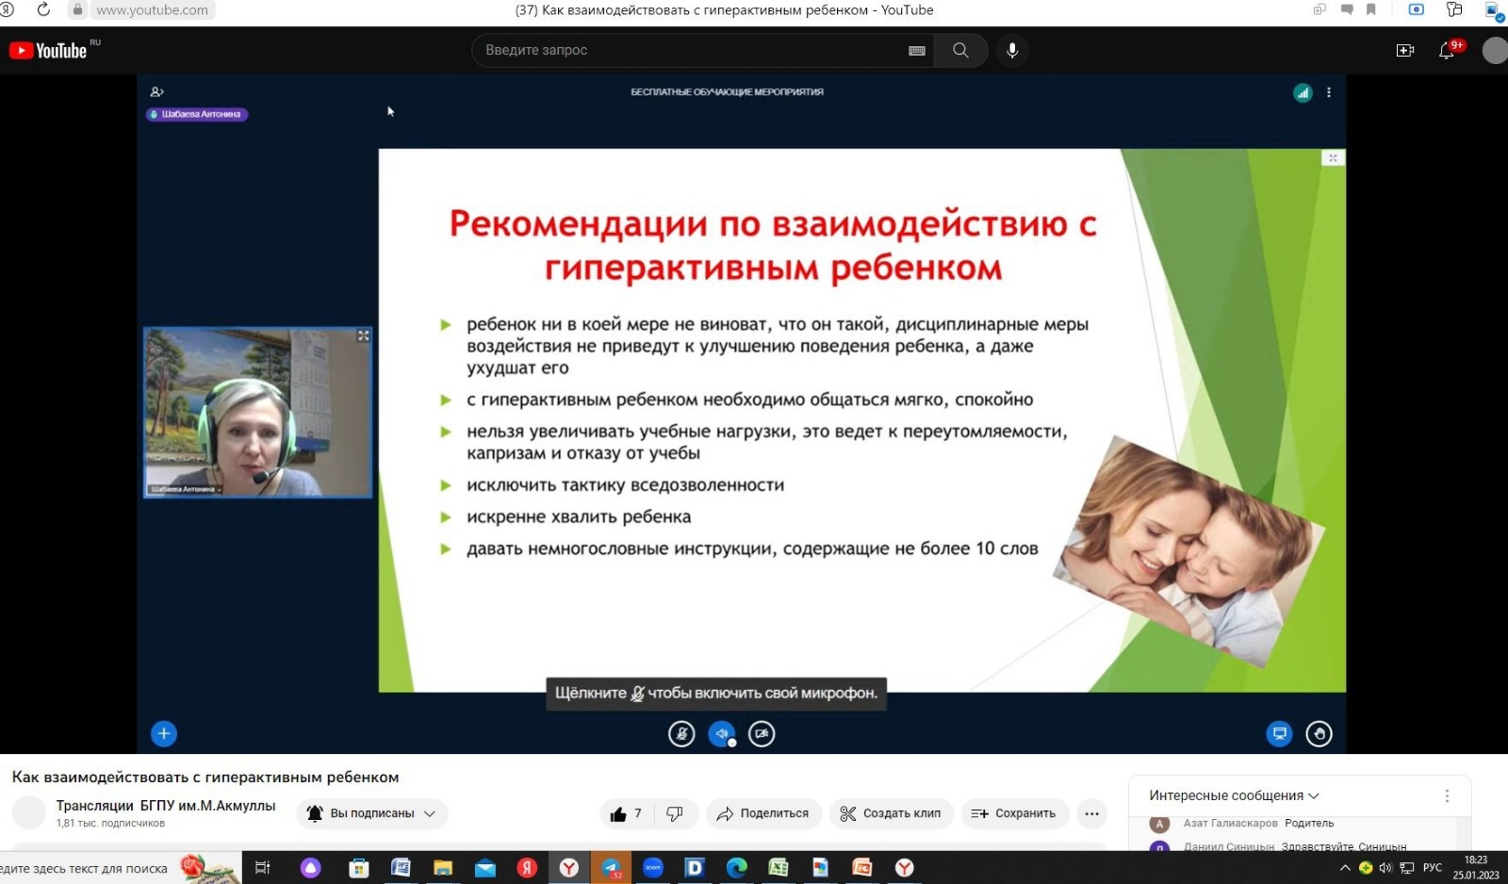Open the chat options three-dot menu
This screenshot has height=884, width=1508.
(x=1447, y=796)
